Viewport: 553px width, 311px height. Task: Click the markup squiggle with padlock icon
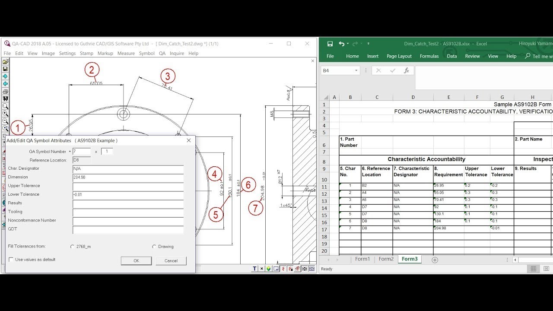click(290, 269)
